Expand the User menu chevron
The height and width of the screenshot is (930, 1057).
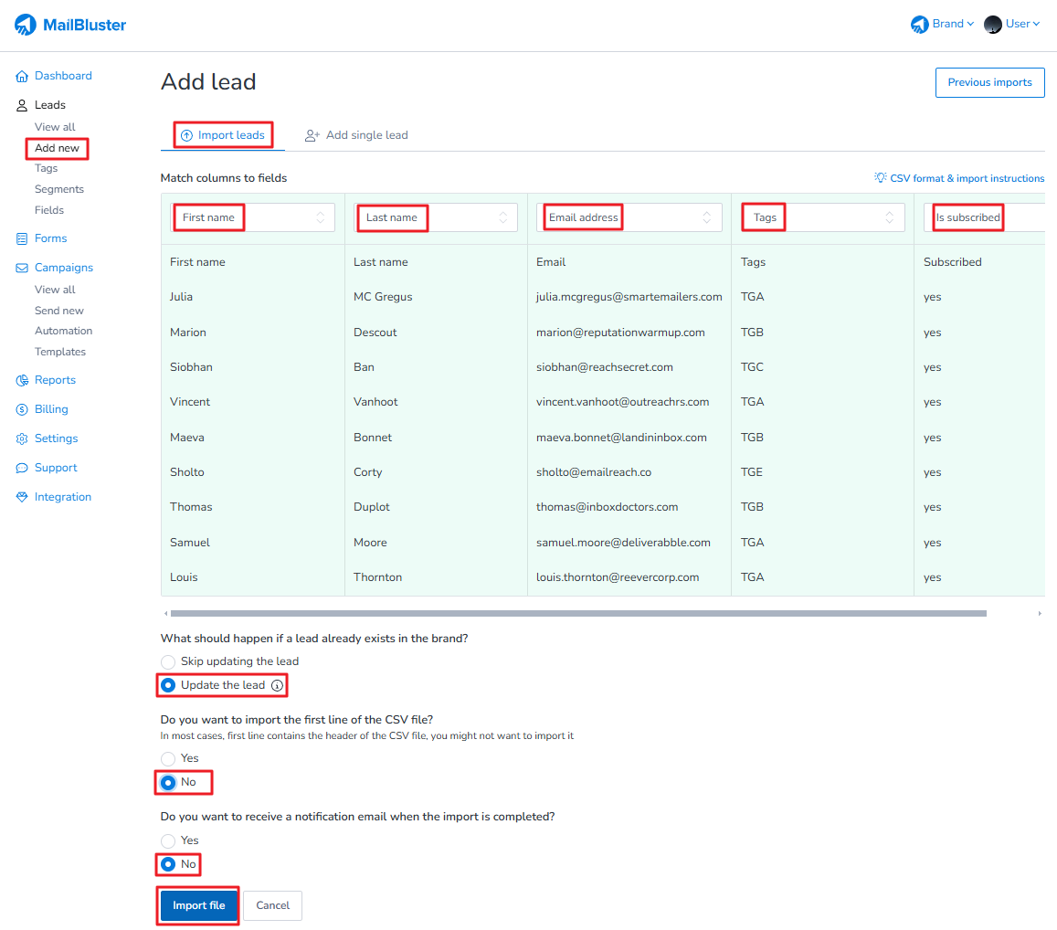pyautogui.click(x=1036, y=24)
